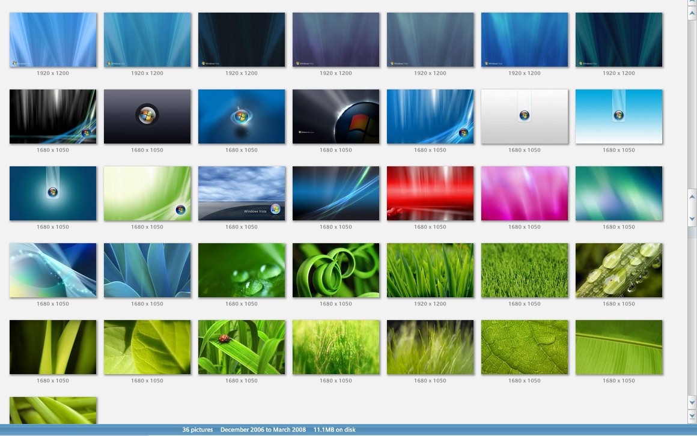This screenshot has width=697, height=436.
Task: Open the purple aurora wallpaper thumbnail
Action: [x=336, y=40]
